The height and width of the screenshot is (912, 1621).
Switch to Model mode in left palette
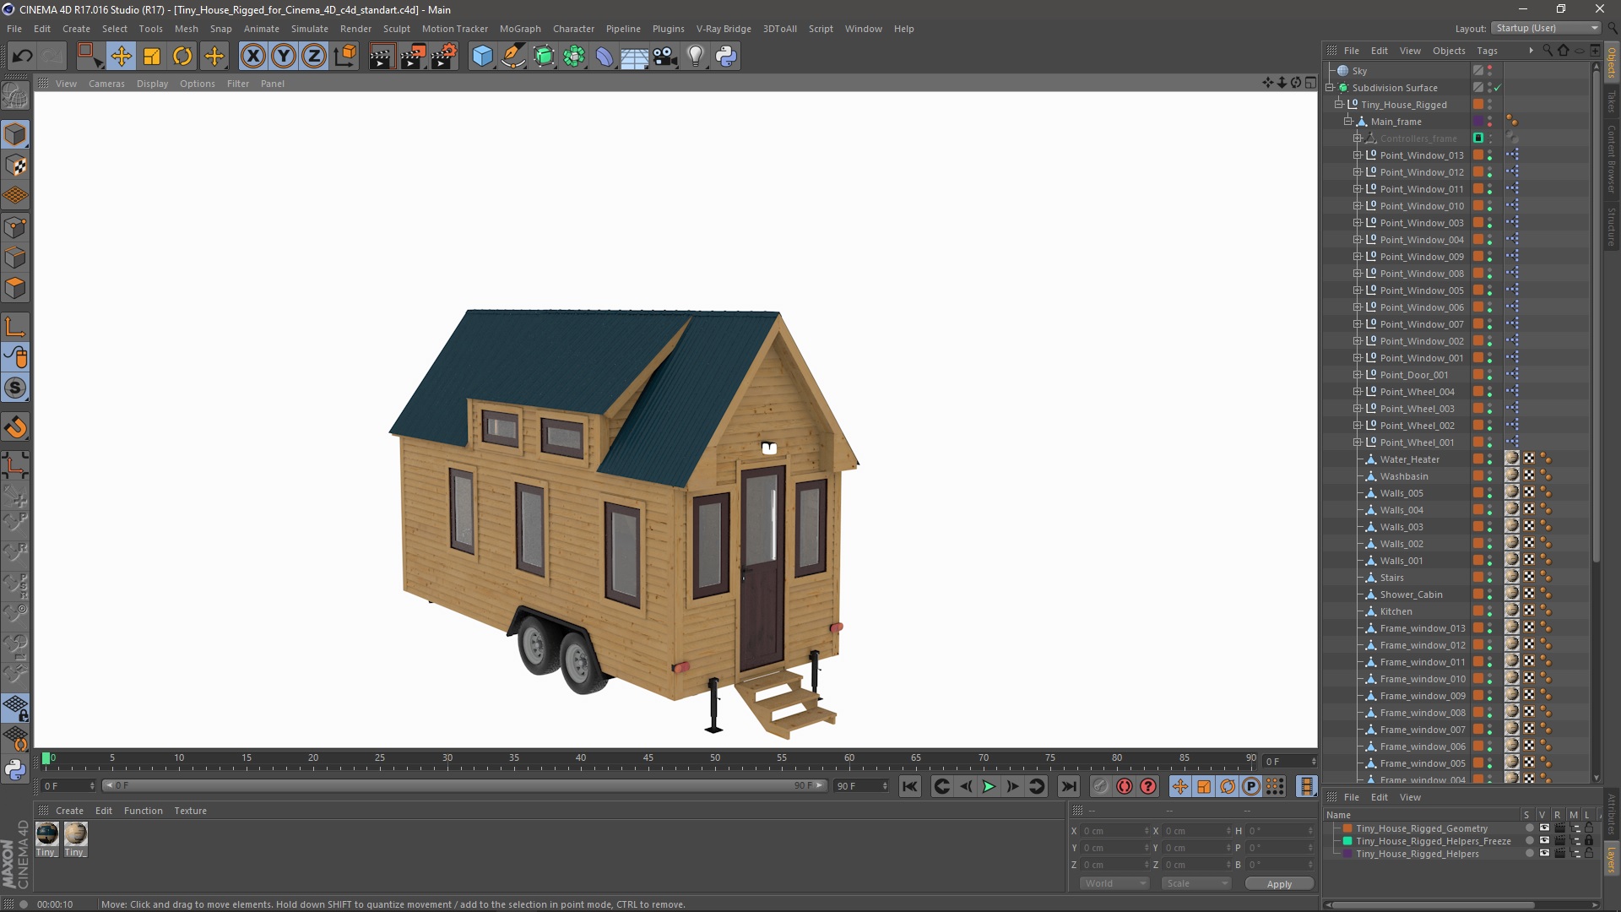(15, 134)
